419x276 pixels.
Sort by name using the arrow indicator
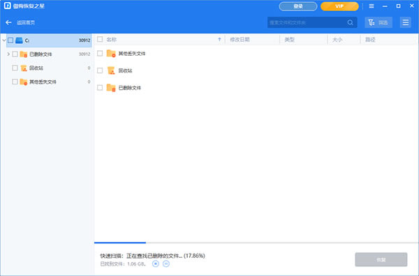pos(219,40)
